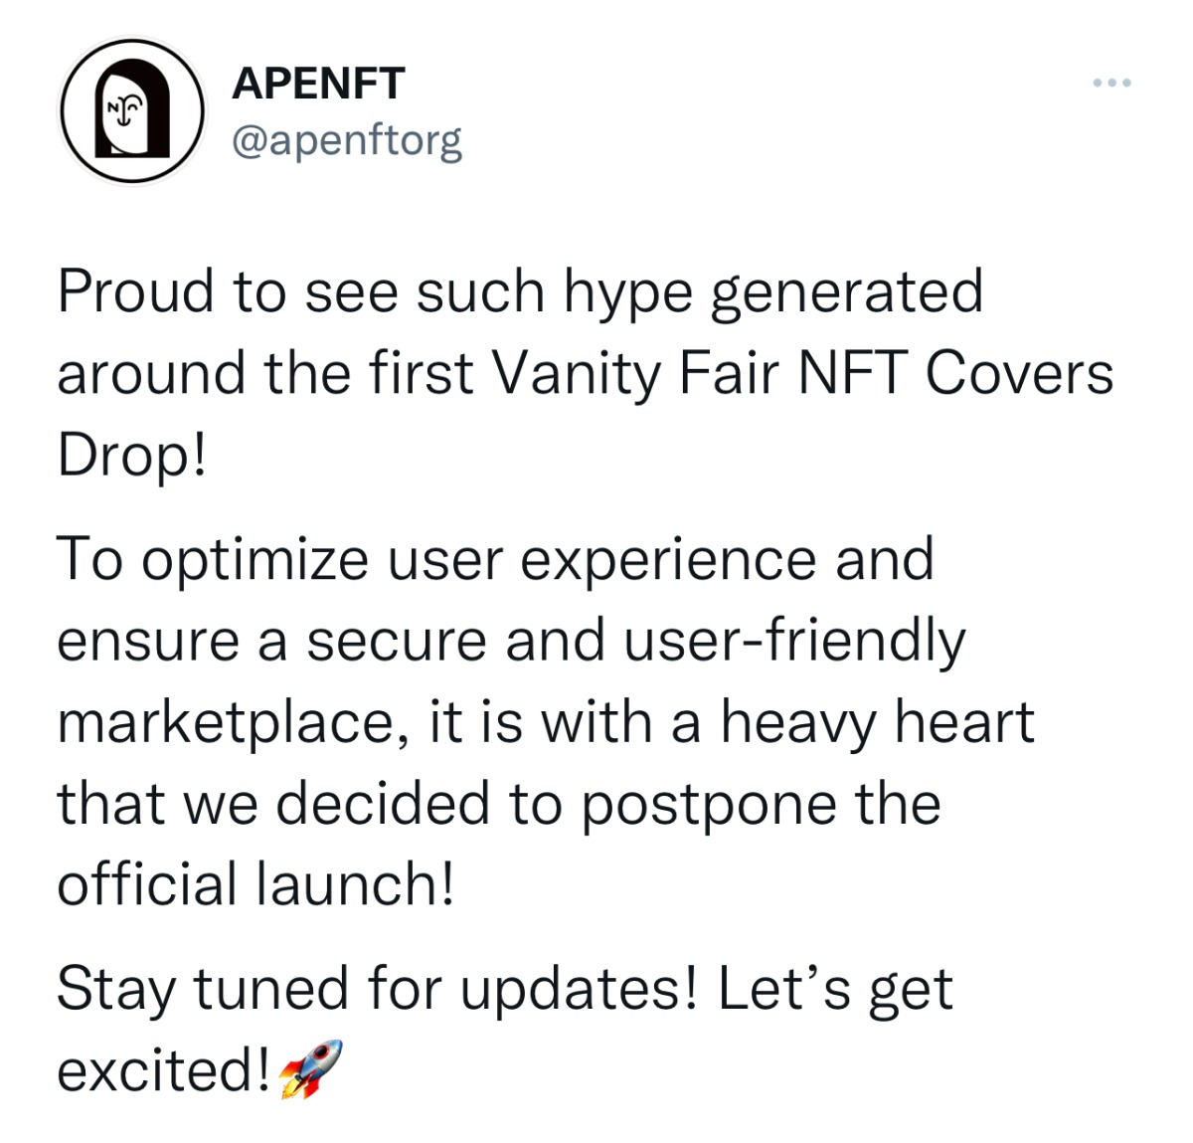The height and width of the screenshot is (1143, 1193).
Task: Open the @apenftorg handle link
Action: click(x=347, y=140)
